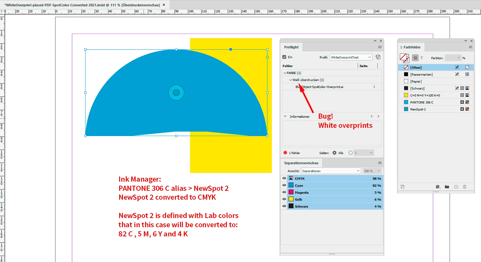Viewport: 481px width, 262px height.
Task: Open the Farbton tint slider arrow
Action: tap(458, 58)
